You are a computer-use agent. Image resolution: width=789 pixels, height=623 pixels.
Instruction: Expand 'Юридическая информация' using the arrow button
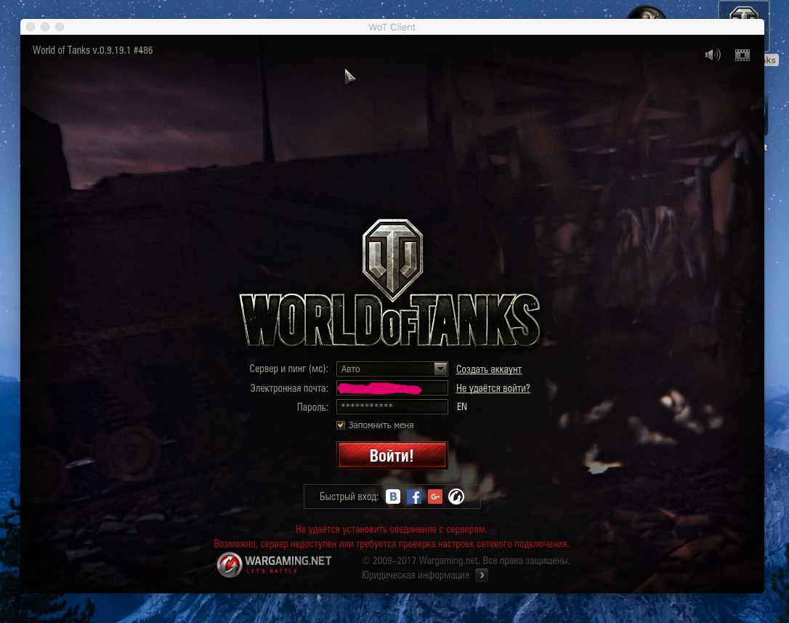pyautogui.click(x=482, y=575)
